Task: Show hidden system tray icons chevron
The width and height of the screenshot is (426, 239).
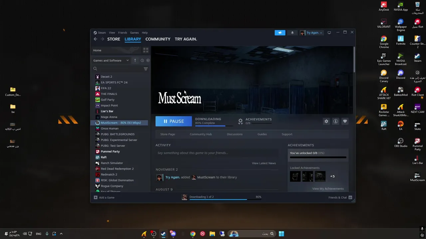Action: pos(61,234)
